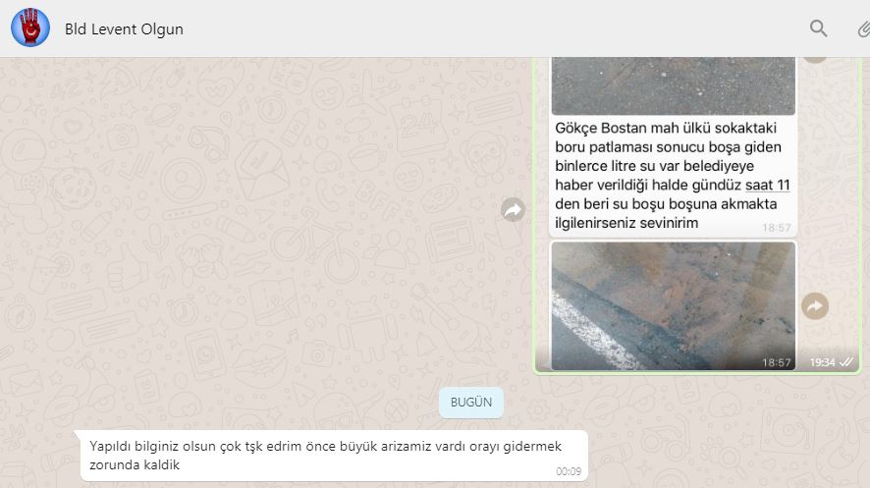Click the underlined "saat 11" link
Image resolution: width=870 pixels, height=488 pixels.
(x=768, y=186)
